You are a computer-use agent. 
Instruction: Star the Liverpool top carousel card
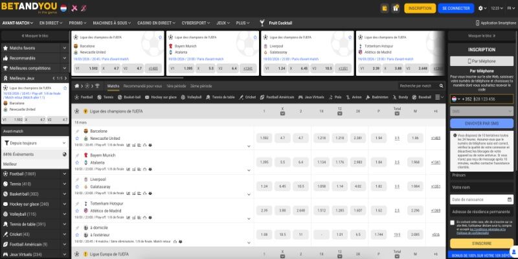[x=350, y=38]
